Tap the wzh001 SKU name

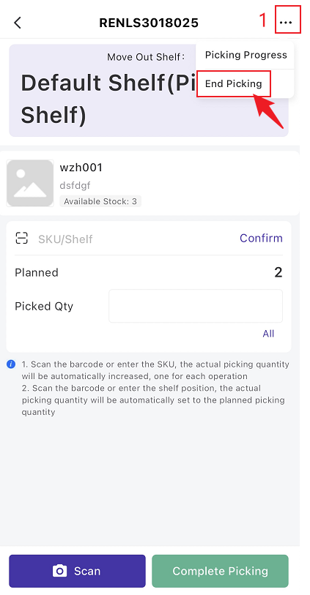[x=81, y=168]
